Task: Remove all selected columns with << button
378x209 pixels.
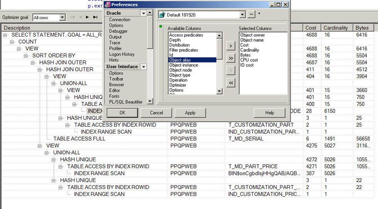Action: click(231, 83)
